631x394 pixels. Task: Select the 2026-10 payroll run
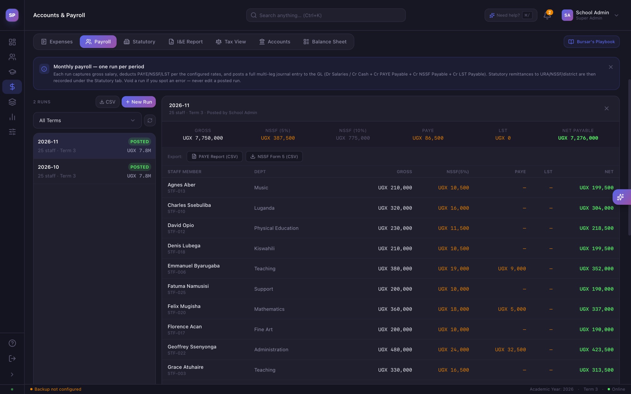[x=94, y=171]
